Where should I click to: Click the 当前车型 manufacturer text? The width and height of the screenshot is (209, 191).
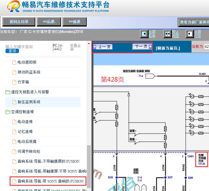41,32
